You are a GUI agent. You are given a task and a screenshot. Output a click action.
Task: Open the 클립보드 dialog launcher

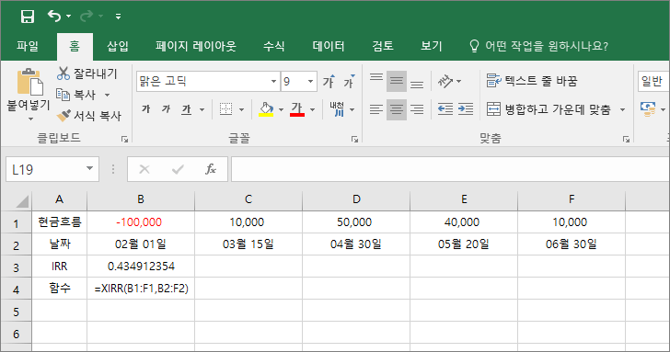coord(124,139)
